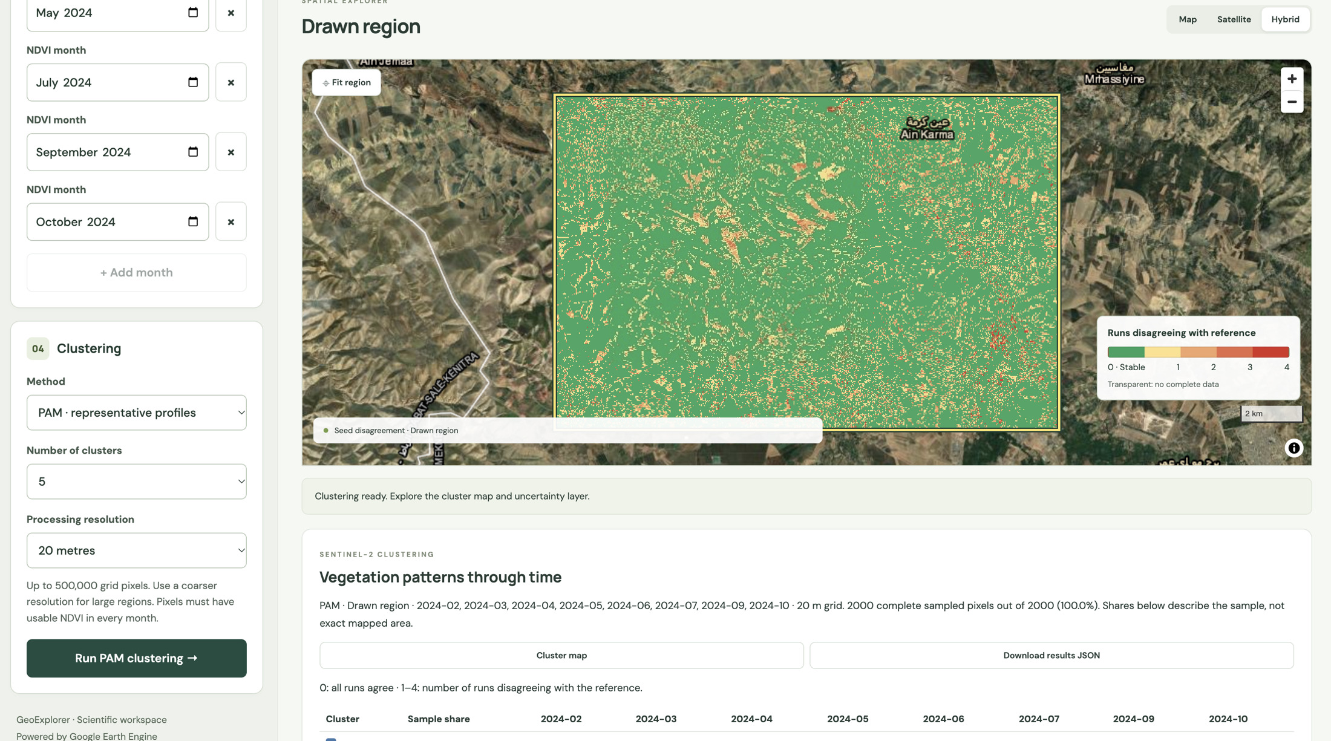Open calendar picker for October 2024
The height and width of the screenshot is (741, 1331).
(193, 221)
